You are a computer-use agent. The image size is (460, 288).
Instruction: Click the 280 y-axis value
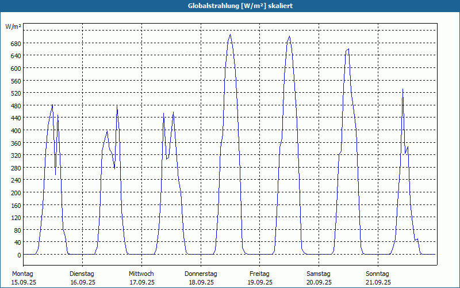(16, 168)
